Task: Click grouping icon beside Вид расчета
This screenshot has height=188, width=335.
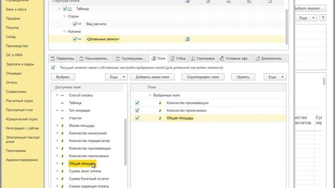Action: click(80, 24)
